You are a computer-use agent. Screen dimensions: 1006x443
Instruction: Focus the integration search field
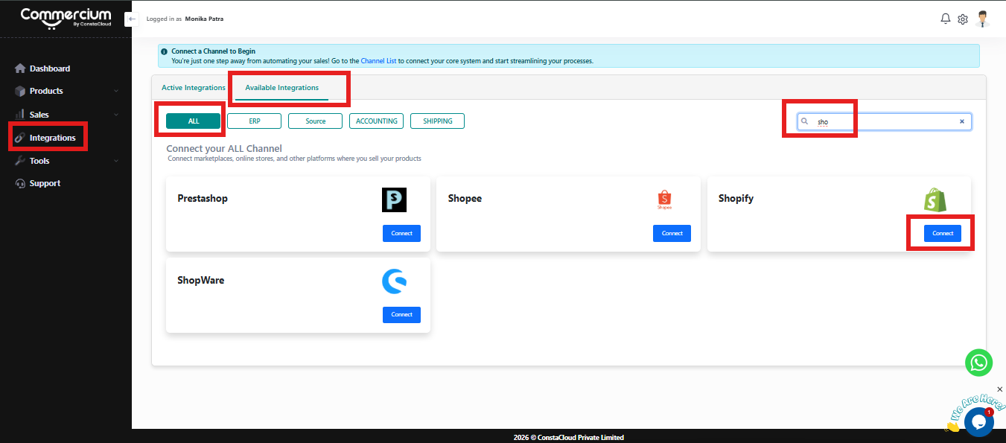click(x=885, y=121)
